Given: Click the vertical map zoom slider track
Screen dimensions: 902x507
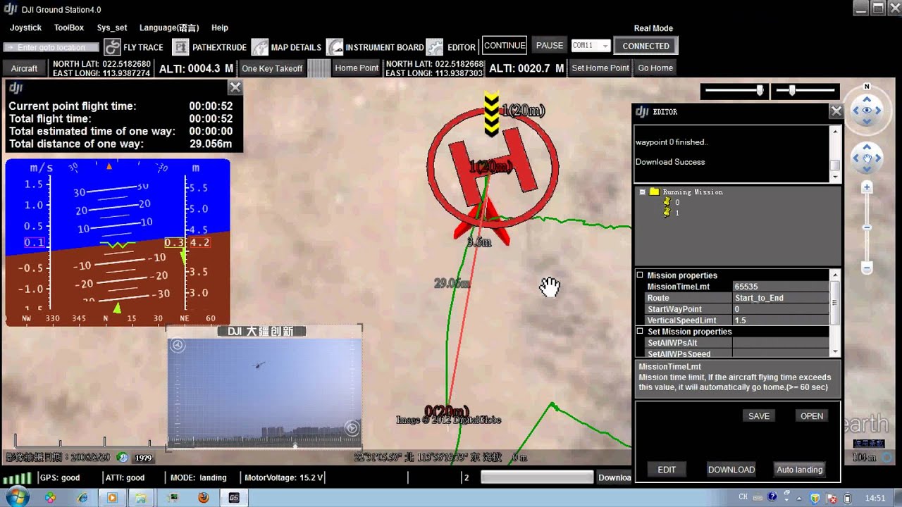Looking at the screenshot, I should (x=867, y=228).
